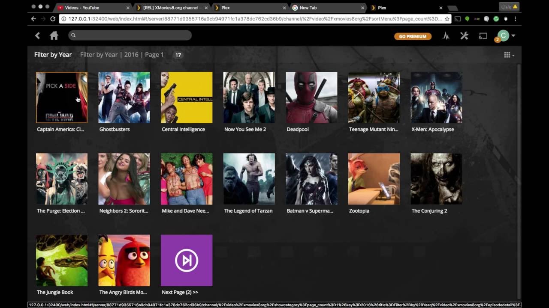
Task: Expand grid view options dropdown
Action: click(x=509, y=55)
